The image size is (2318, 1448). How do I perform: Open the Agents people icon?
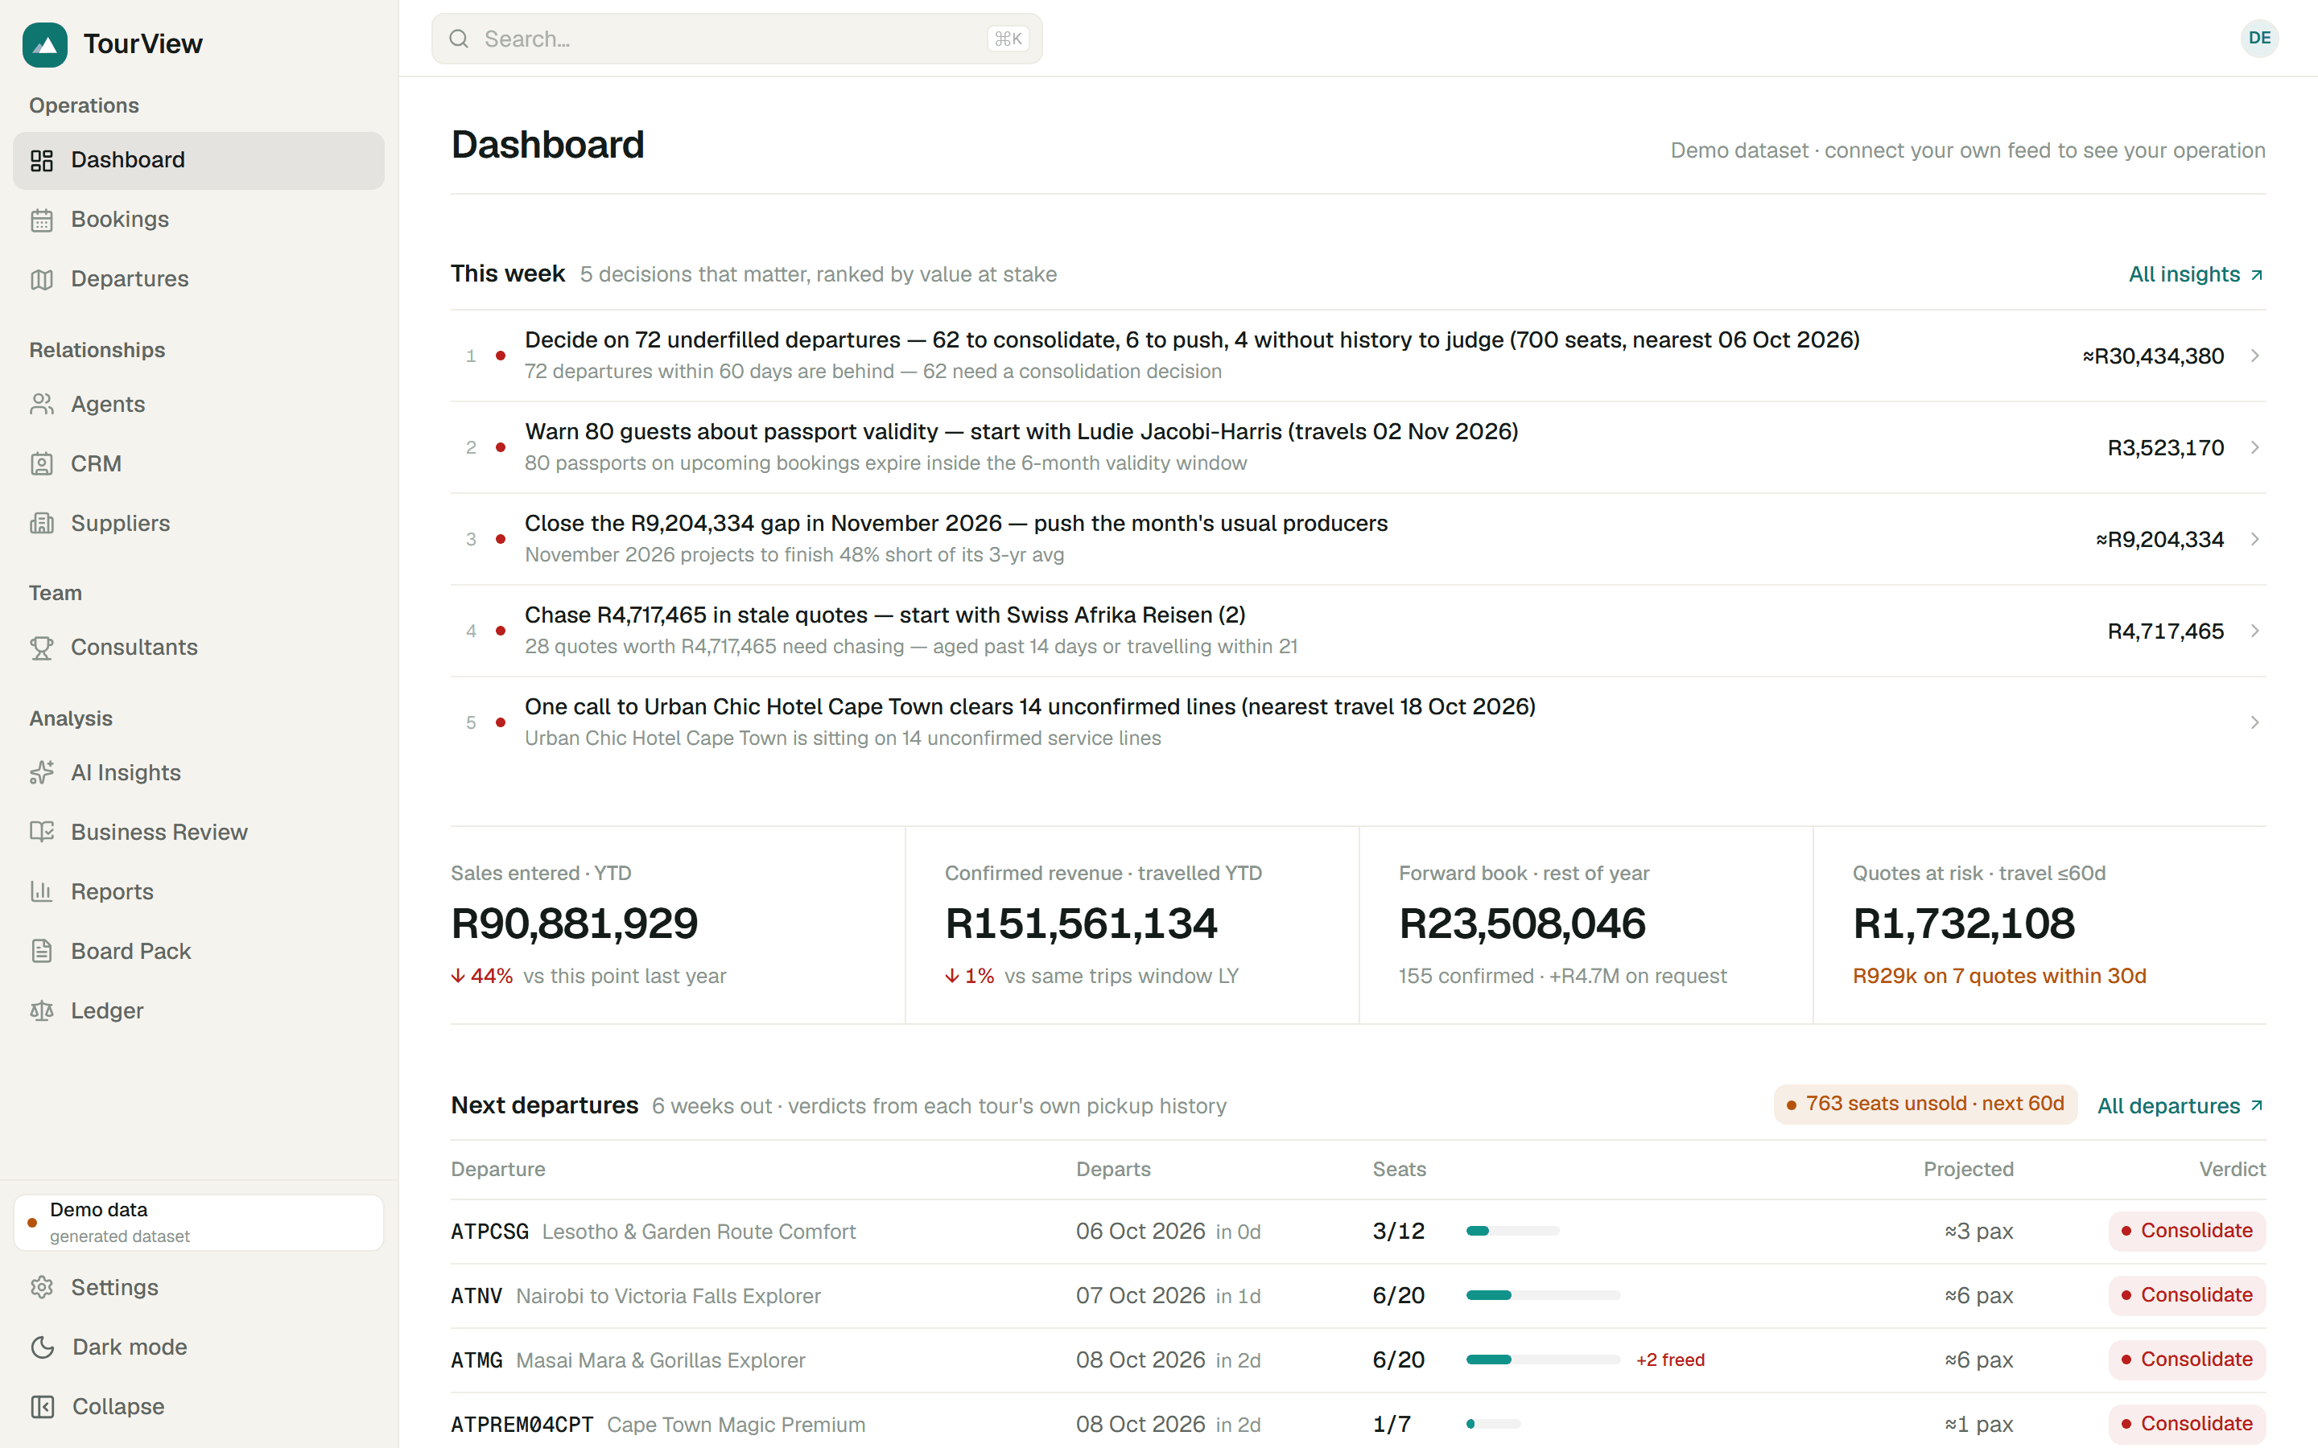(x=41, y=404)
